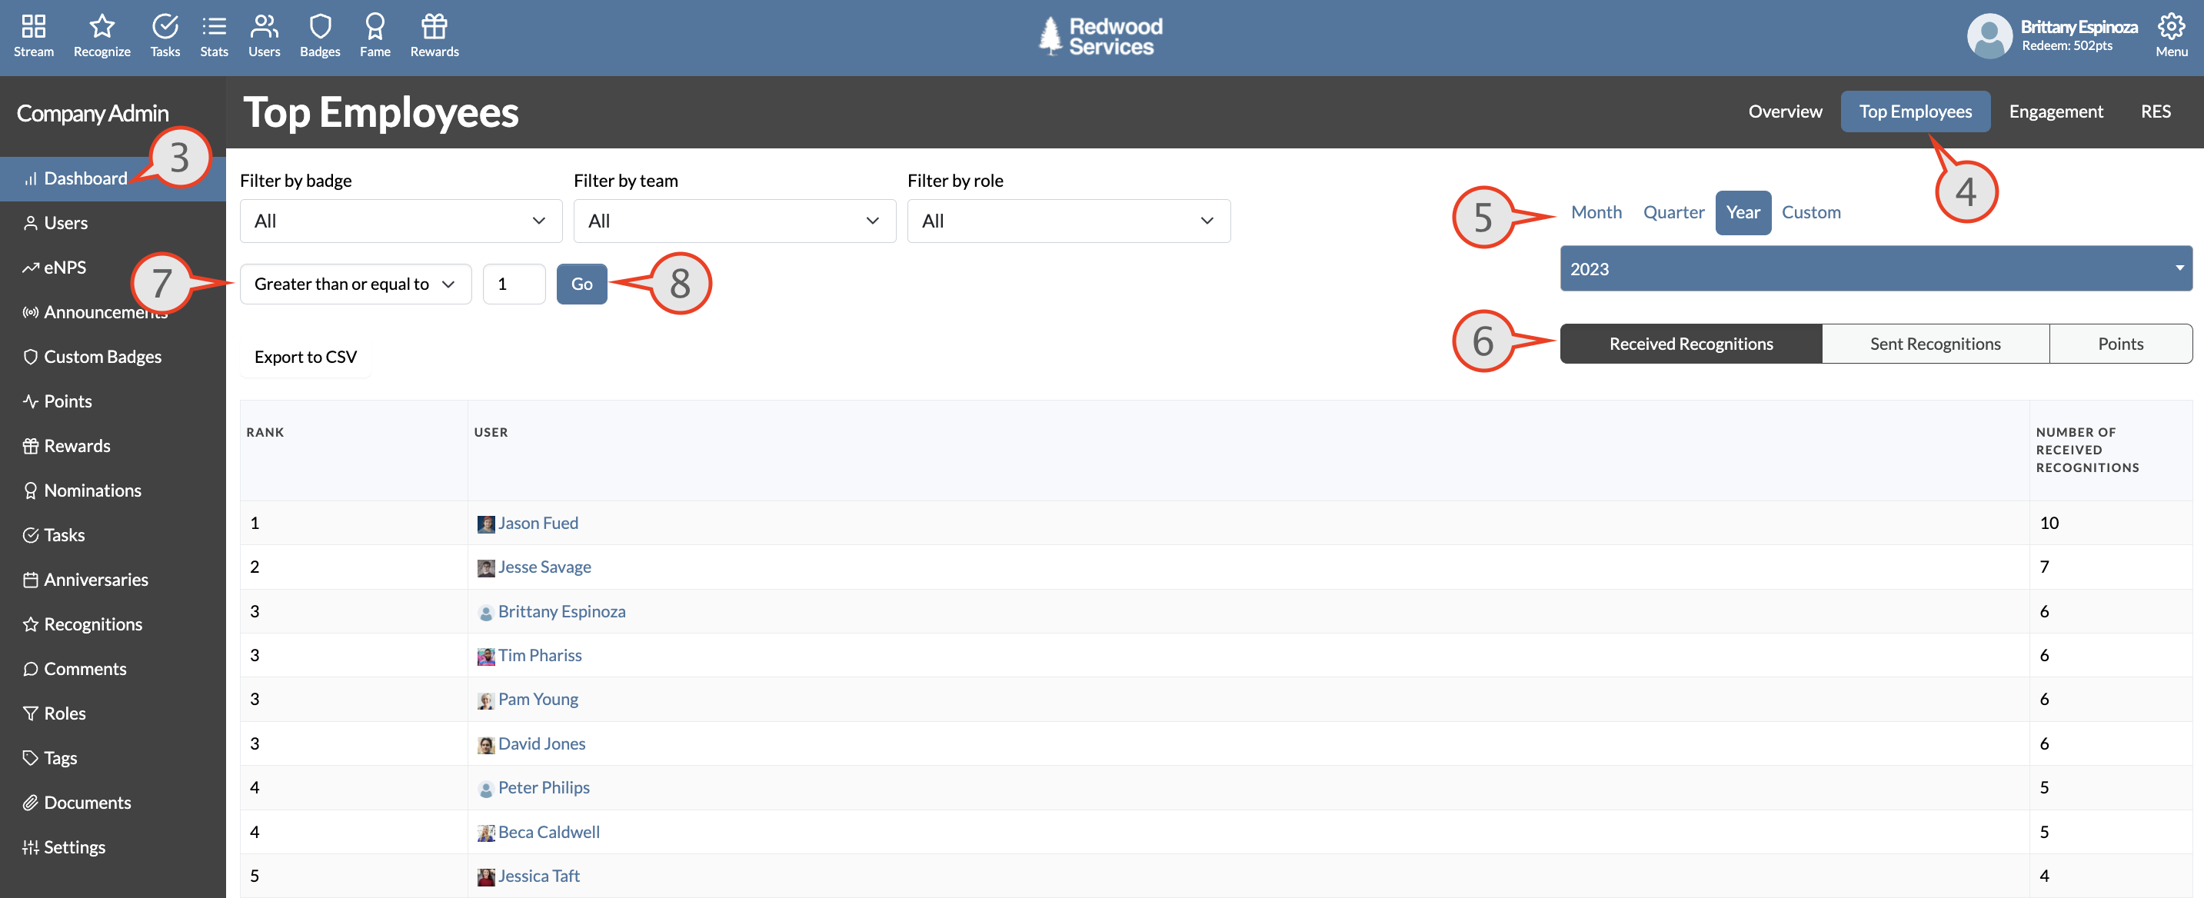This screenshot has width=2204, height=898.
Task: Open Pam Young's profile link
Action: 538,699
